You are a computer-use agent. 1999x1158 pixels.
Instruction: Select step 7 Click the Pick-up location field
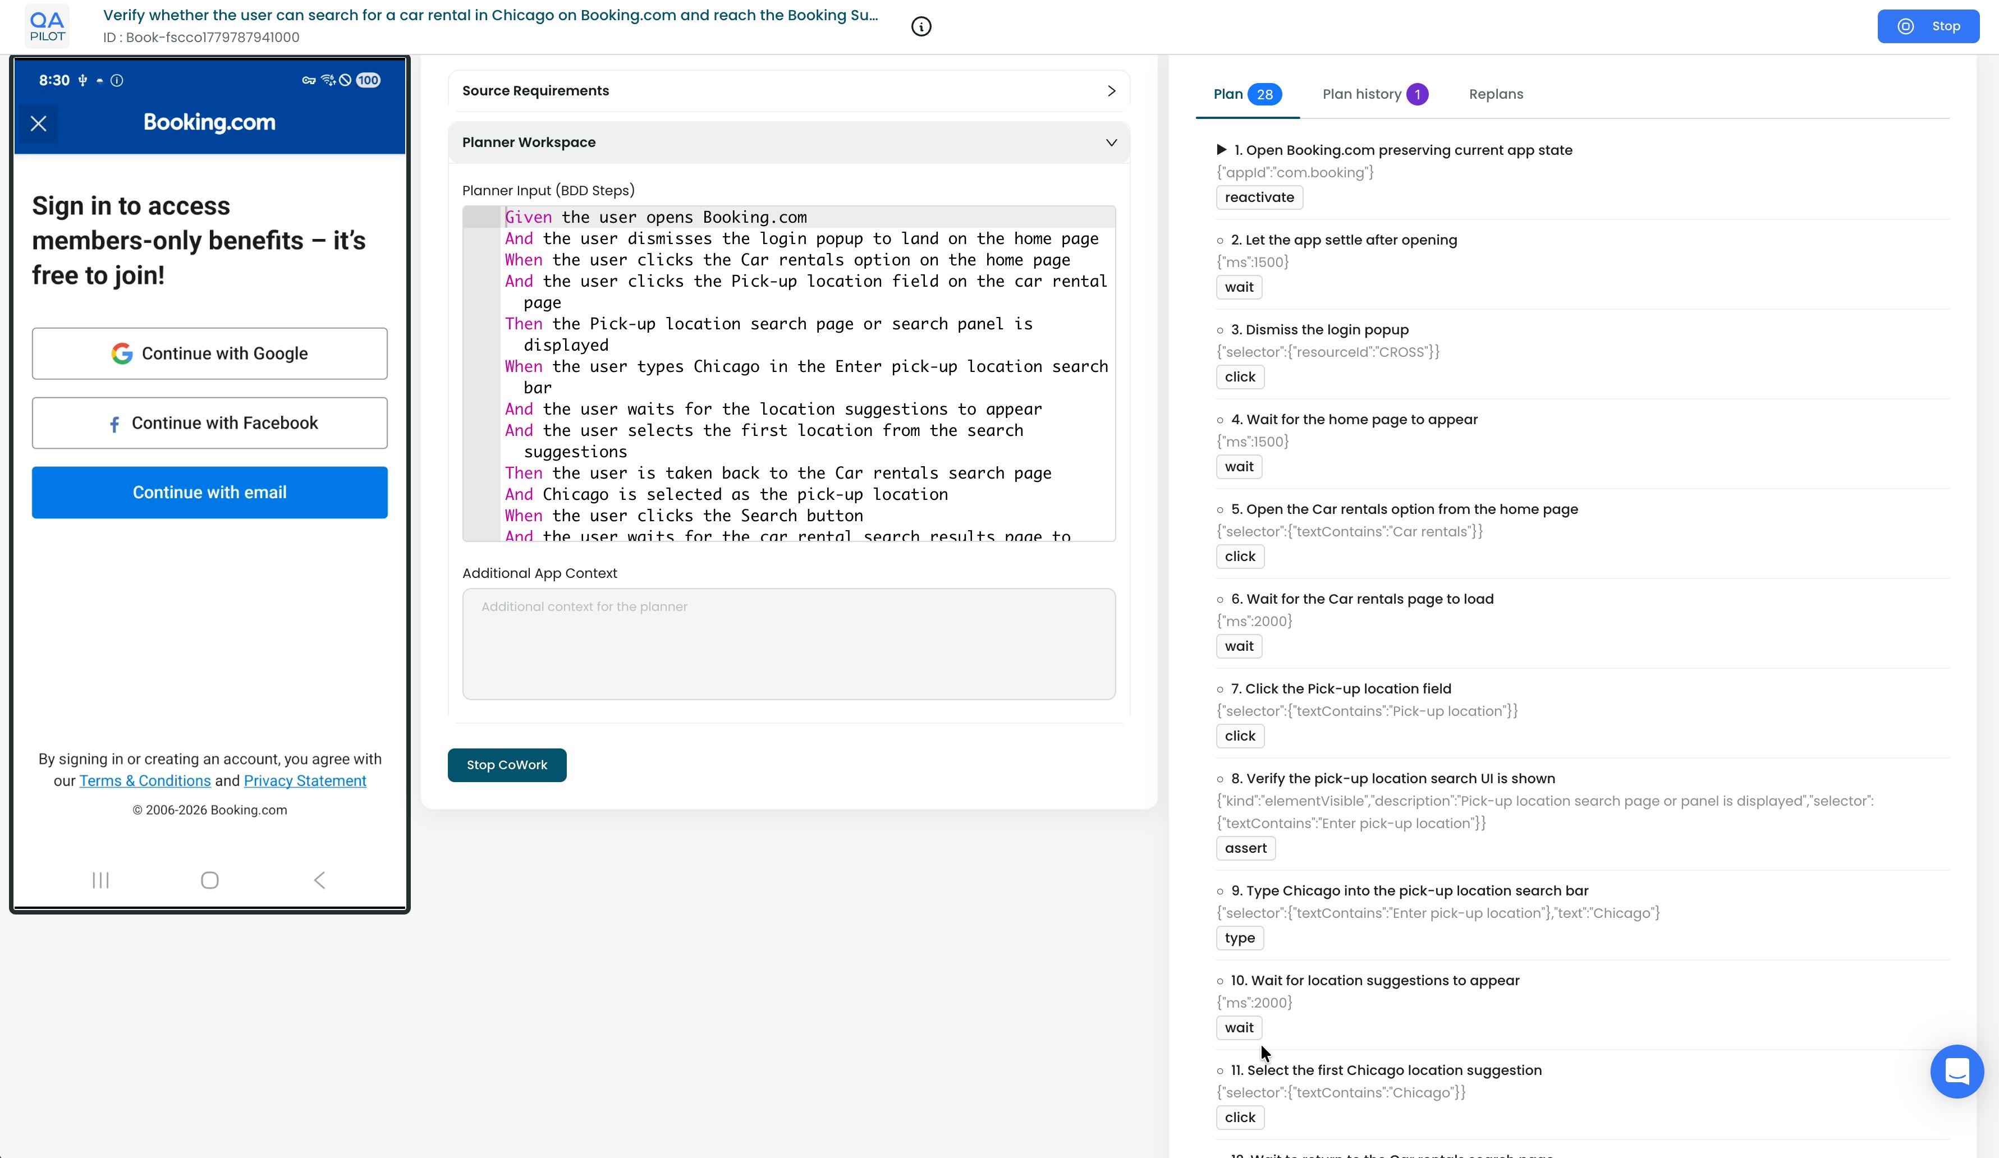click(1341, 688)
